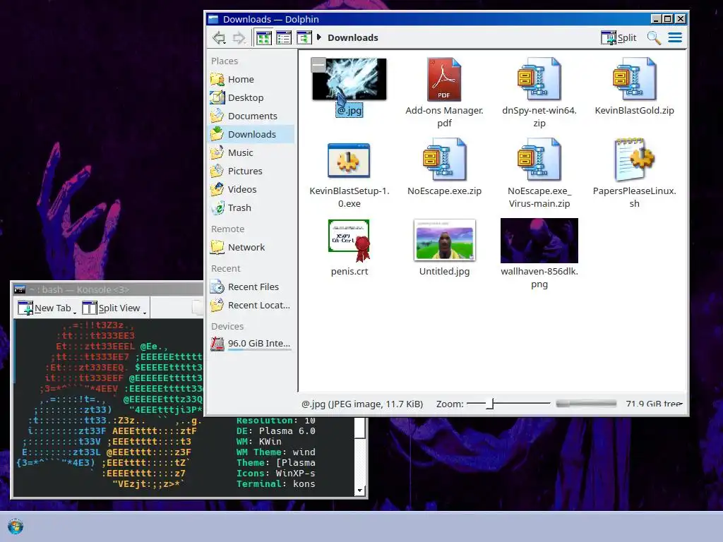Image resolution: width=723 pixels, height=542 pixels.
Task: Open Dolphin search with magnifier icon
Action: (x=654, y=38)
